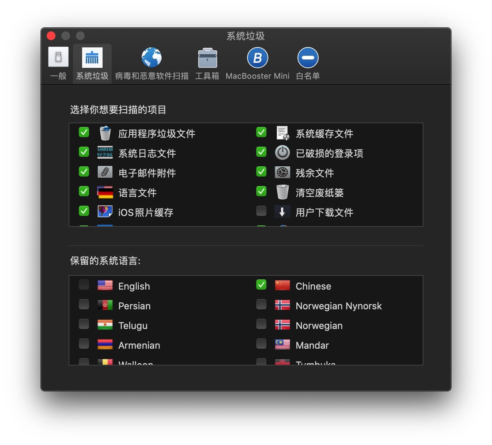Click the 用户下载文件 download arrow icon

pos(282,212)
